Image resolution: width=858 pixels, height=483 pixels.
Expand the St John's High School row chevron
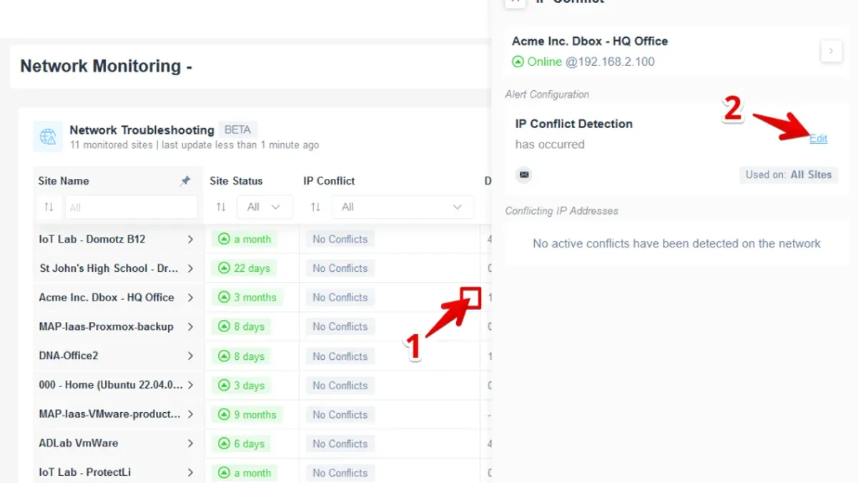[190, 268]
